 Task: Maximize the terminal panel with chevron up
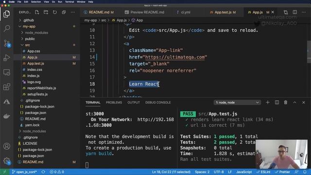click(x=295, y=103)
